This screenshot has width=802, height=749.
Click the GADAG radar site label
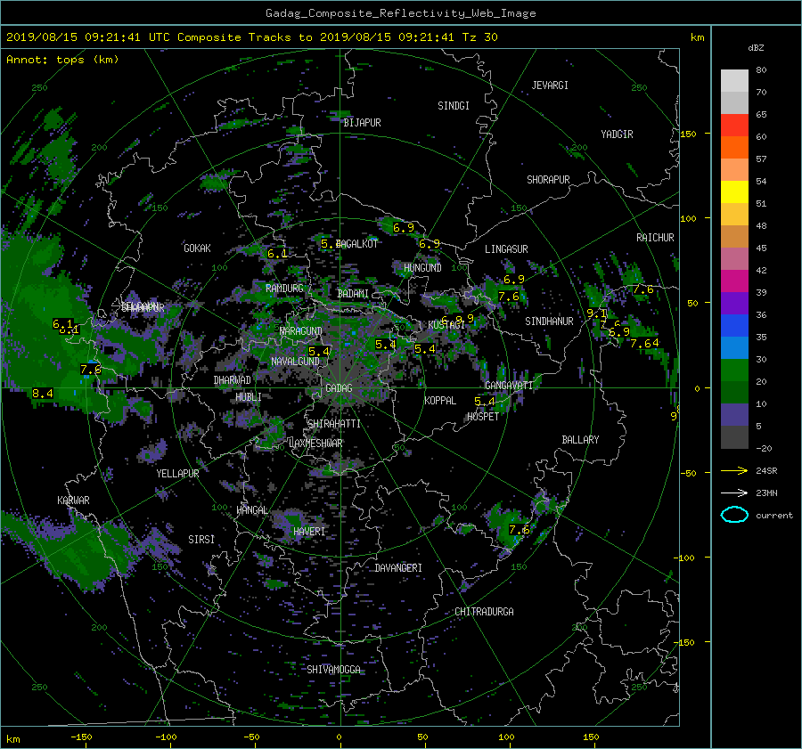(339, 388)
